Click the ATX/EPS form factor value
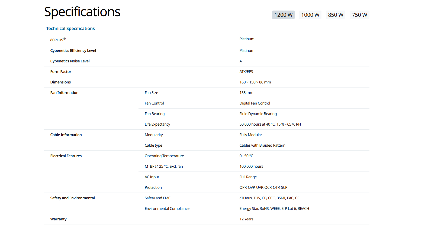The width and height of the screenshot is (428, 232). pyautogui.click(x=246, y=72)
